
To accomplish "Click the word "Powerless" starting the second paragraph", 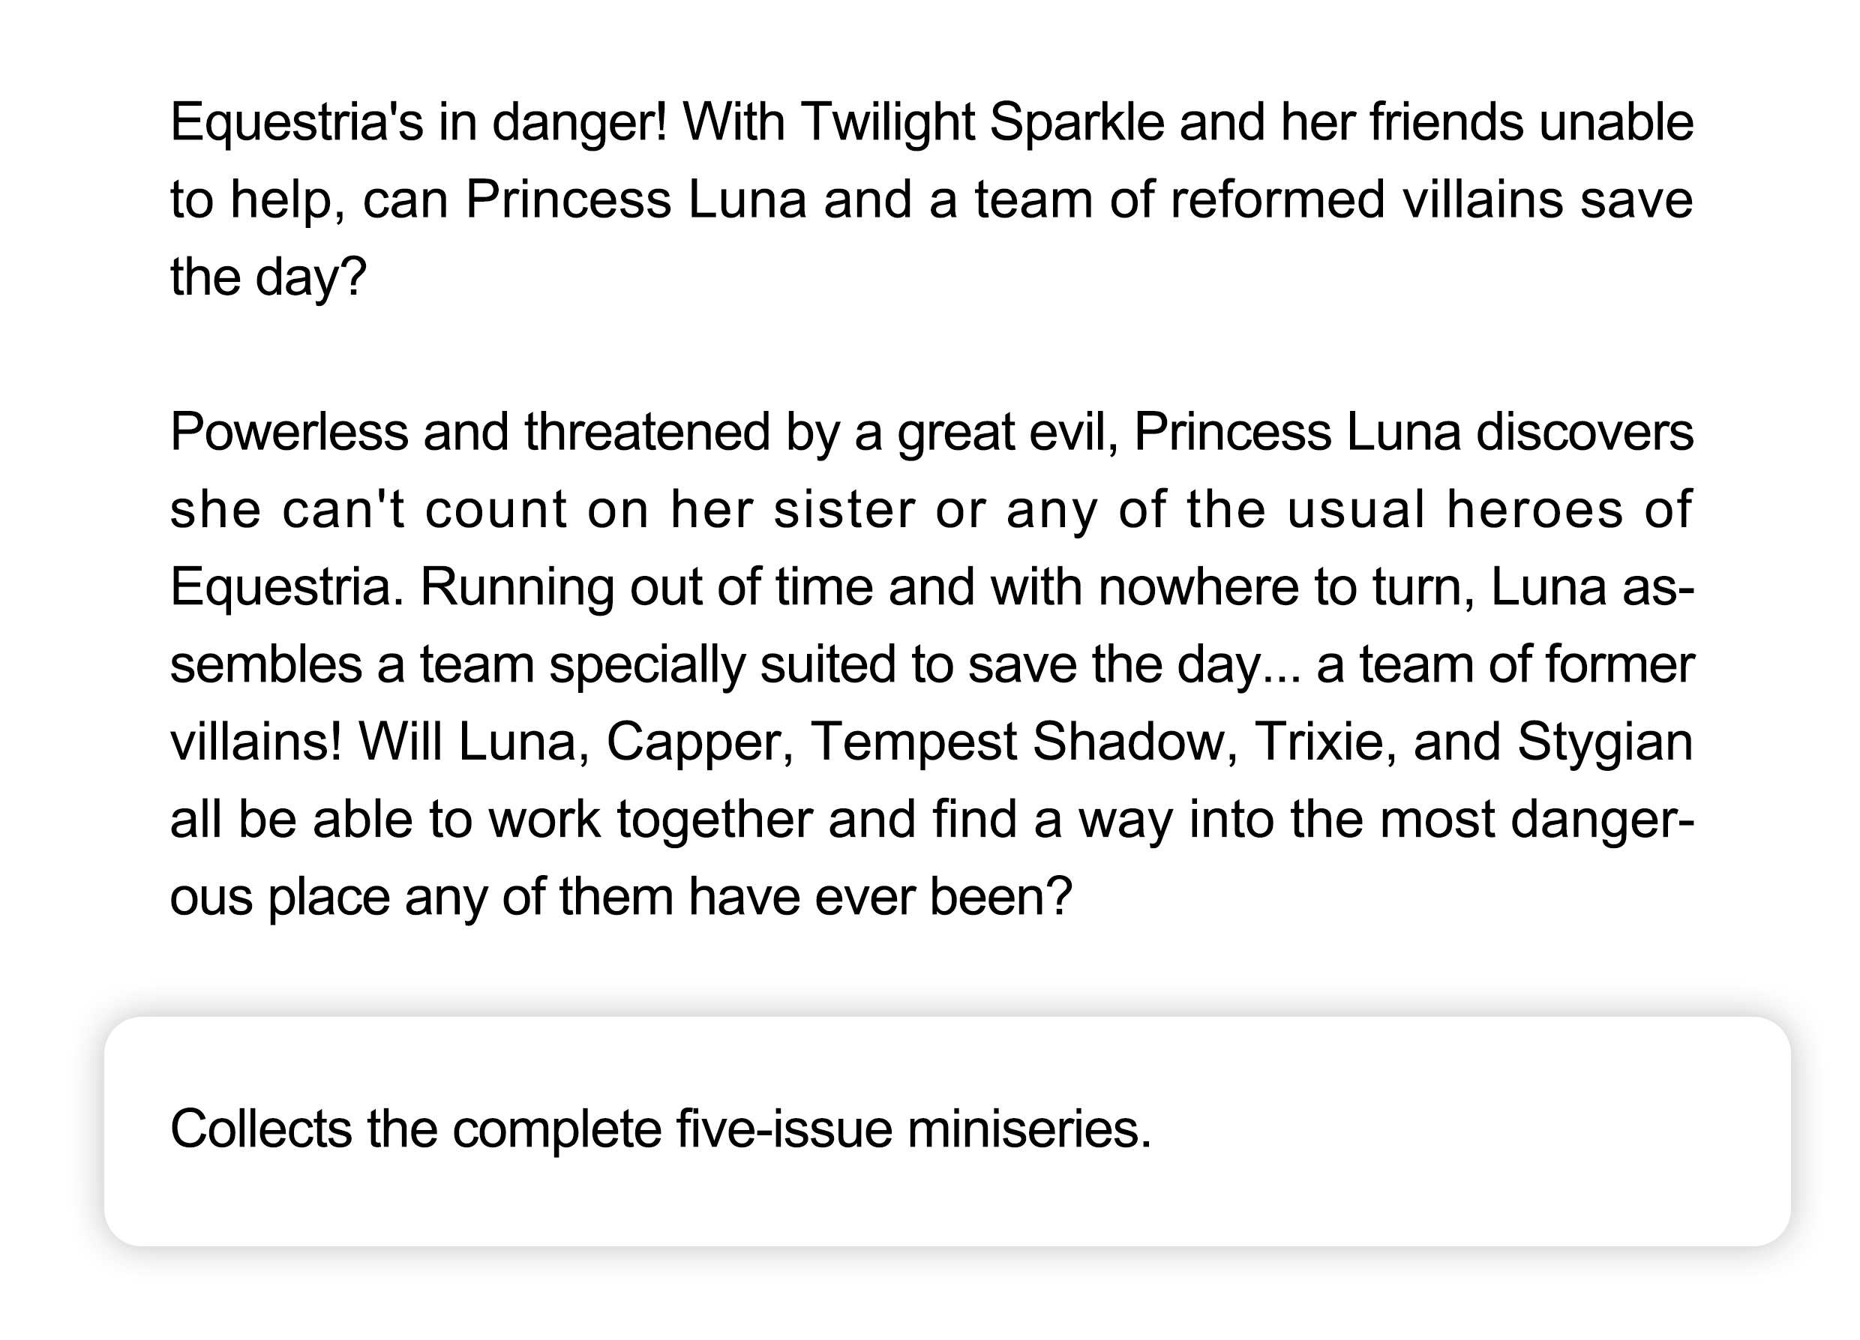I will point(289,432).
